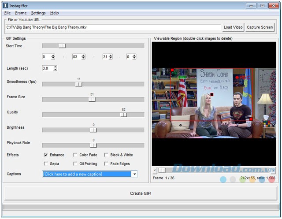Decrease the start time minutes spinner

[x=83, y=58]
